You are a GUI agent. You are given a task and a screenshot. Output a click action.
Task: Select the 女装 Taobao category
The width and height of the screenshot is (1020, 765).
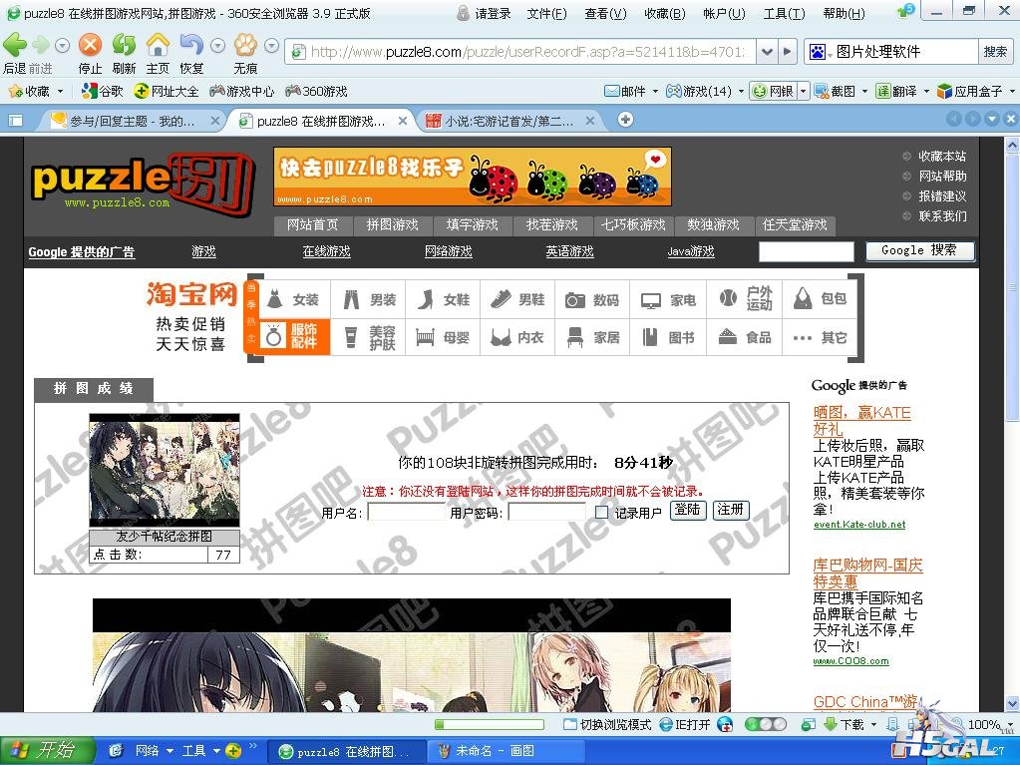point(293,299)
